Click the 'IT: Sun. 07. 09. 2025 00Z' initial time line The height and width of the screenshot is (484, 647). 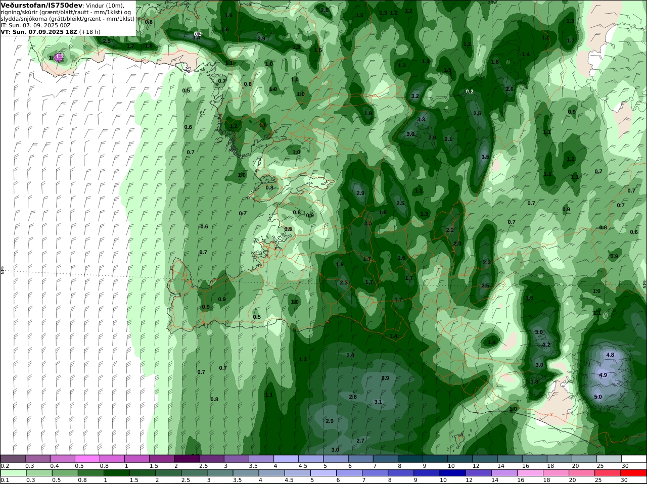pos(35,25)
